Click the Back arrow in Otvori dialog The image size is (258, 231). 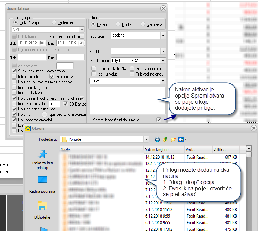pyautogui.click(x=157, y=139)
